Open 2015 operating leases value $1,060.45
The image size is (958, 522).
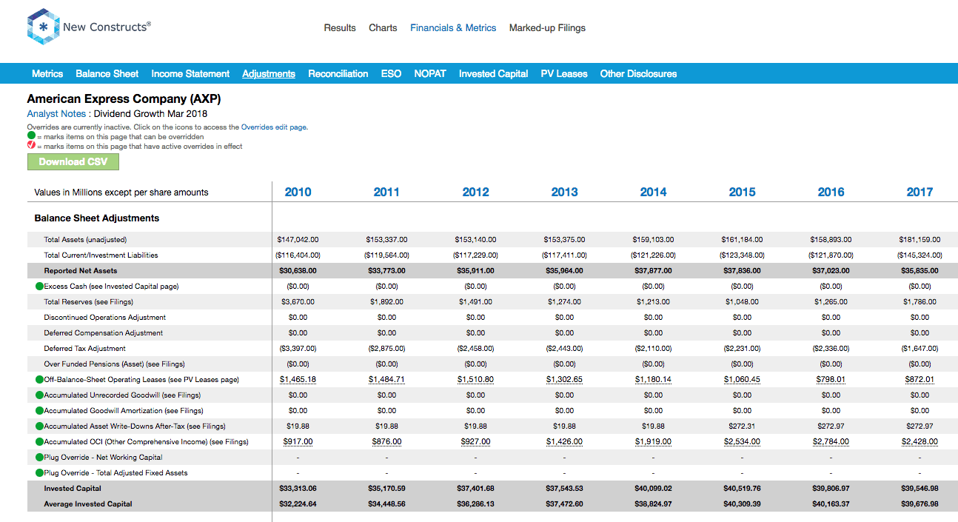pyautogui.click(x=742, y=380)
